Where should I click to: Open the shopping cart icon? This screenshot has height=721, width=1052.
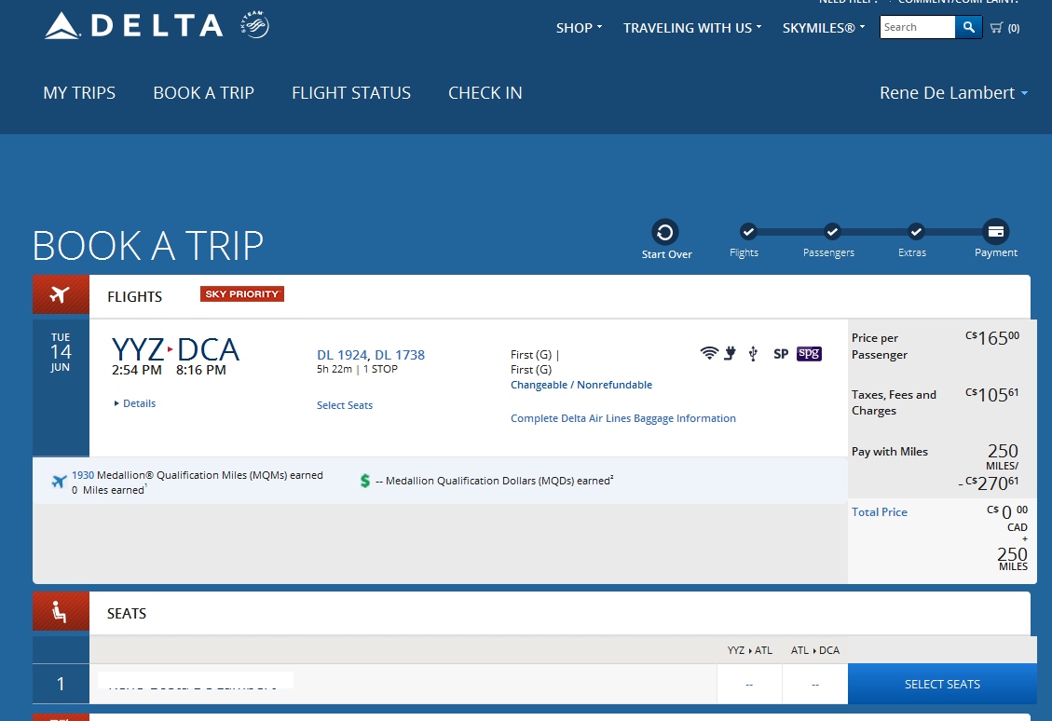[996, 28]
